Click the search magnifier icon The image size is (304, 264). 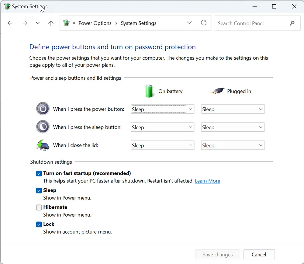292,23
